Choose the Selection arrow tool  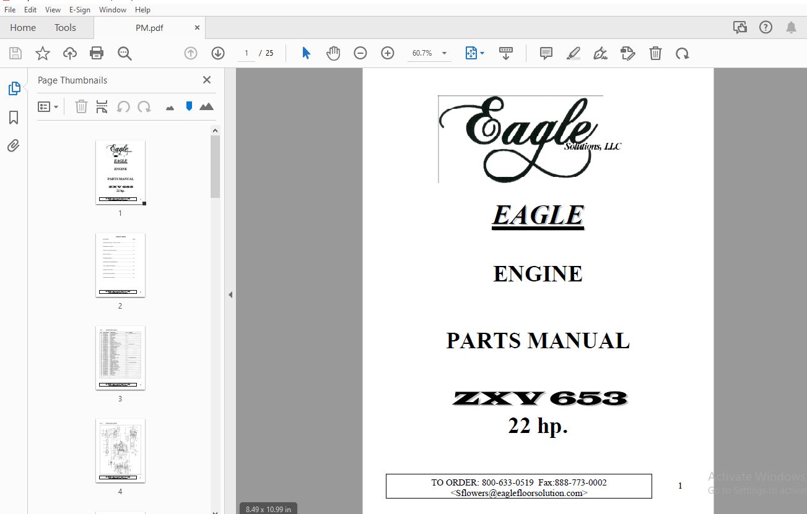pos(306,53)
